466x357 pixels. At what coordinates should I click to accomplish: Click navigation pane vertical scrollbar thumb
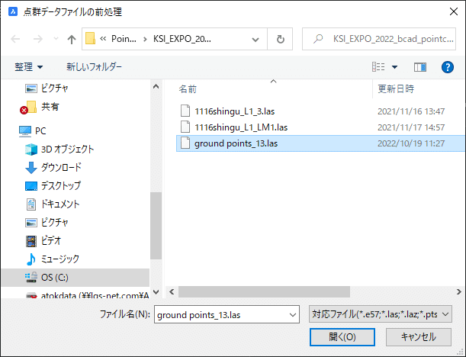coord(156,226)
